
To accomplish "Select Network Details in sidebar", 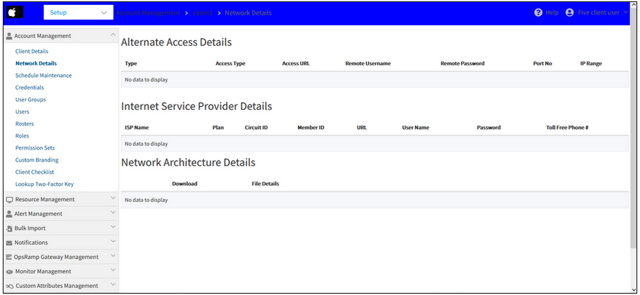I will pos(36,63).
